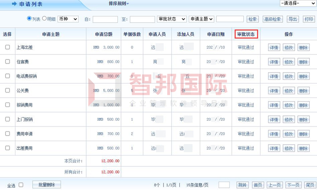Viewport: 317px width, 190px height.
Task: Open 详情 for 出差费用
Action: (274, 148)
